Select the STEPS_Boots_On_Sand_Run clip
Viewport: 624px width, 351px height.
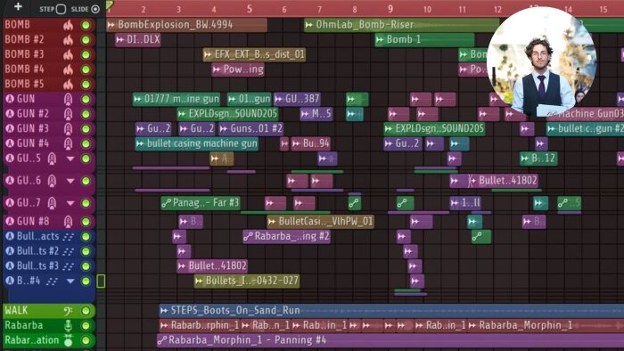point(391,310)
